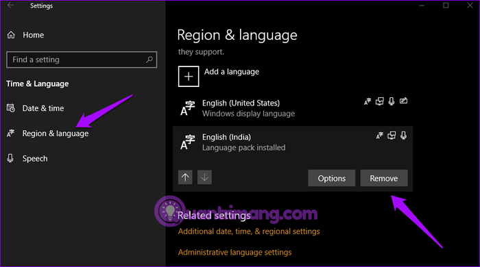This screenshot has height=267, width=480.
Task: Click display language icon on English (India) row
Action: point(380,136)
